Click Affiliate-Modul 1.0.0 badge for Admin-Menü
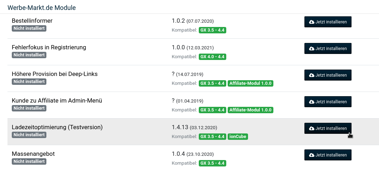This screenshot has width=379, height=170. [x=251, y=110]
